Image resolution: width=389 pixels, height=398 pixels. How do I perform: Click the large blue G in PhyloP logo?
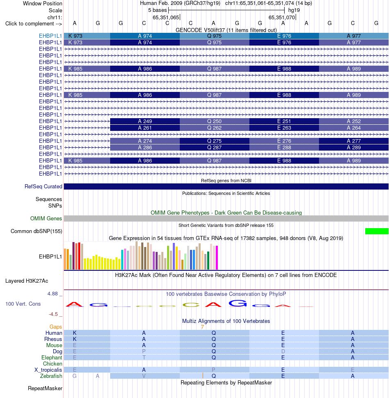237,303
